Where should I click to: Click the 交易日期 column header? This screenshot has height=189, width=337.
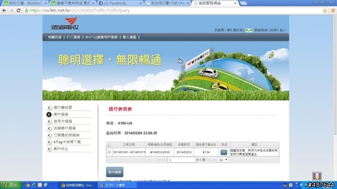tap(129, 145)
